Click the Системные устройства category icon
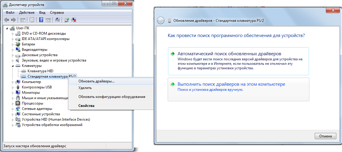The width and height of the screenshot is (342, 152). pos(18,114)
